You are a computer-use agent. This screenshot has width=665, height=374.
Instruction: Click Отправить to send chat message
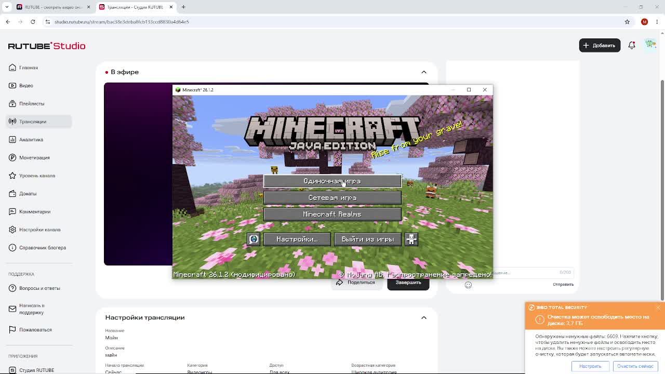pyautogui.click(x=563, y=285)
